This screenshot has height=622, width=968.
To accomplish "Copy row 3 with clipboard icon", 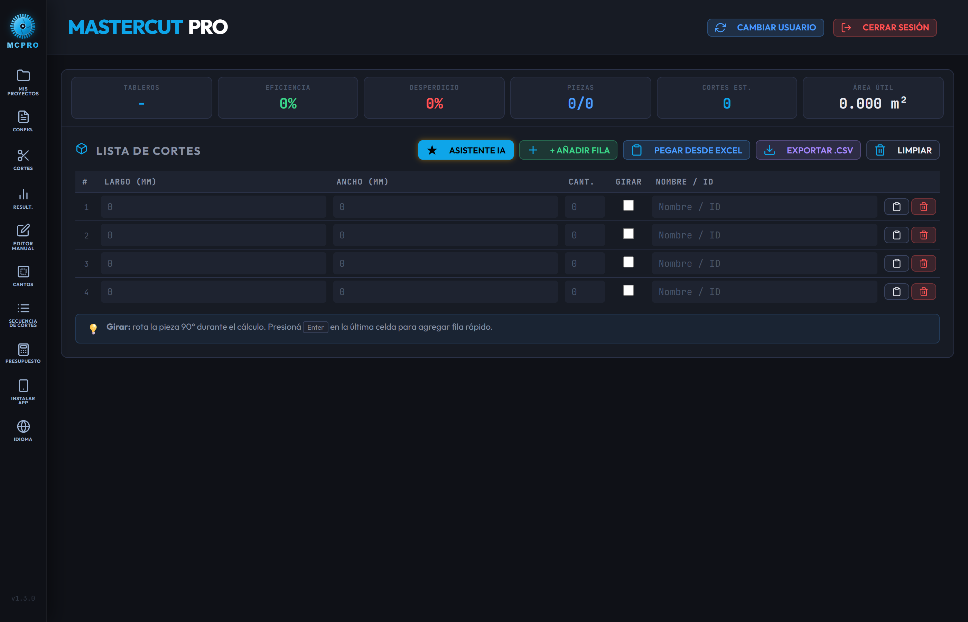I will [x=896, y=263].
